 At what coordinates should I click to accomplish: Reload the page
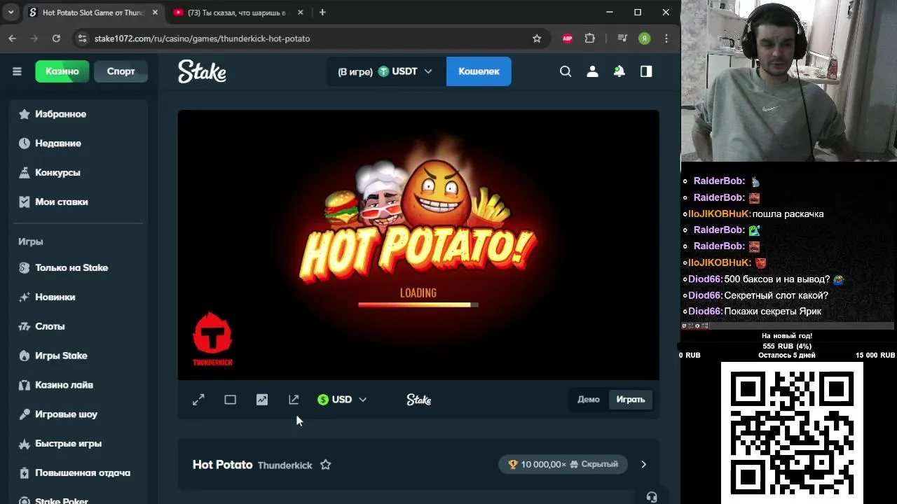56,38
